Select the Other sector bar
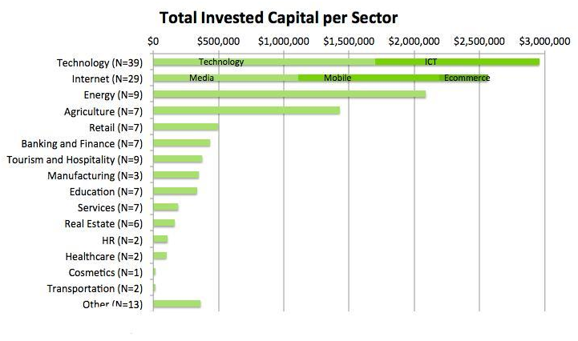 tap(176, 304)
